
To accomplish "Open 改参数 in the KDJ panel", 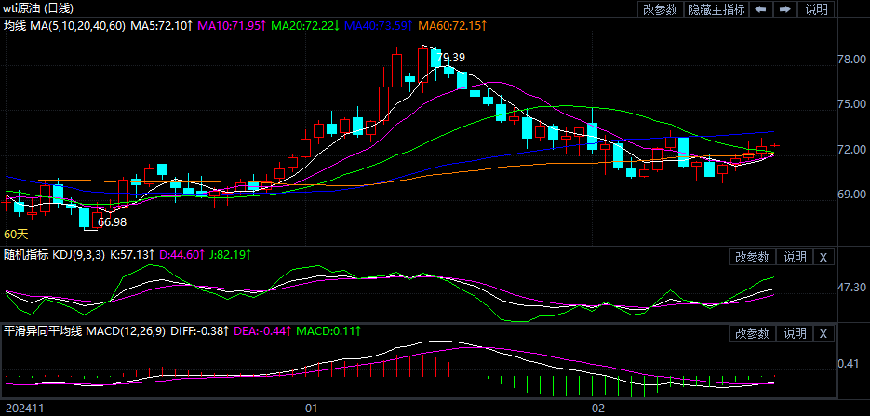I will click(x=752, y=257).
